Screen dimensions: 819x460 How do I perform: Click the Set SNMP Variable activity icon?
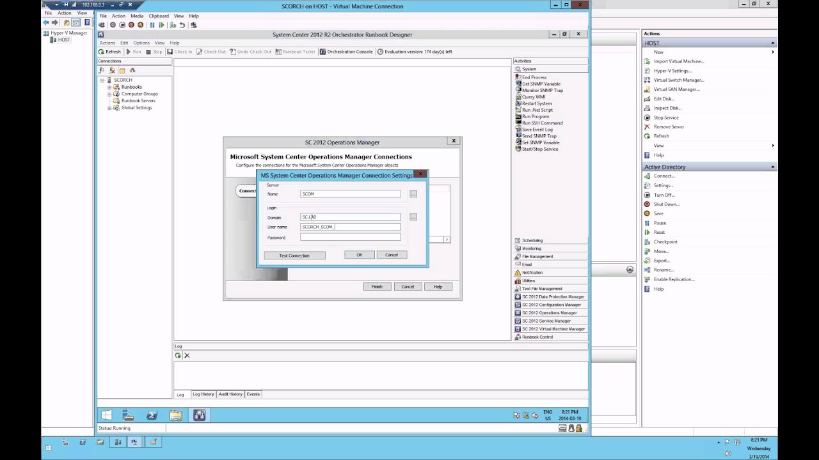tap(518, 142)
